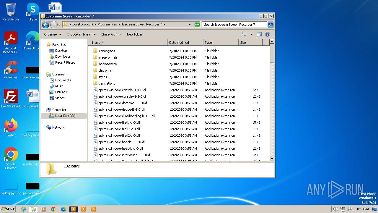Select Libraries in the navigation pane
Screen dimensions: 378x213
pos(58,74)
